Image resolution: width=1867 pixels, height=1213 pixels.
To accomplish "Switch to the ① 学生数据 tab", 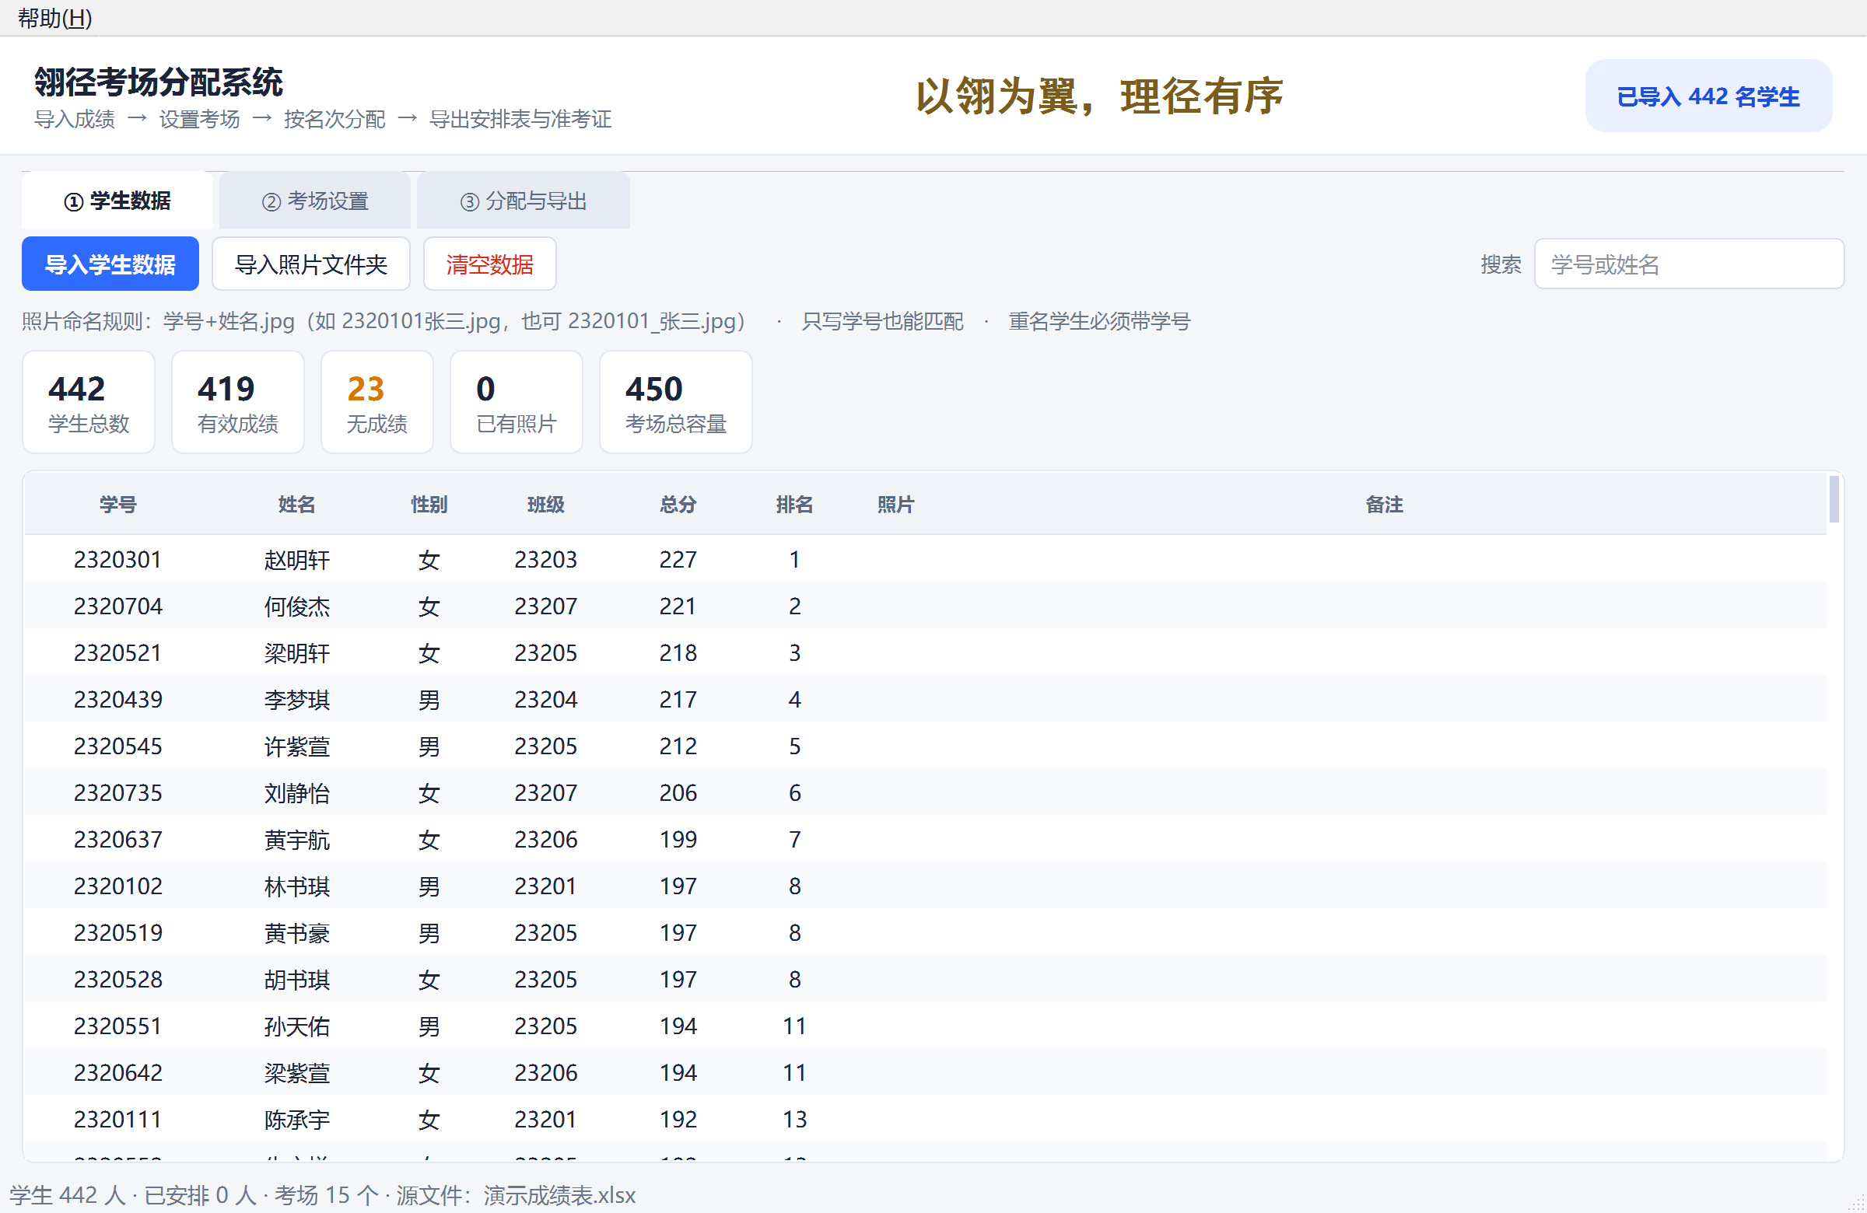I will click(117, 201).
